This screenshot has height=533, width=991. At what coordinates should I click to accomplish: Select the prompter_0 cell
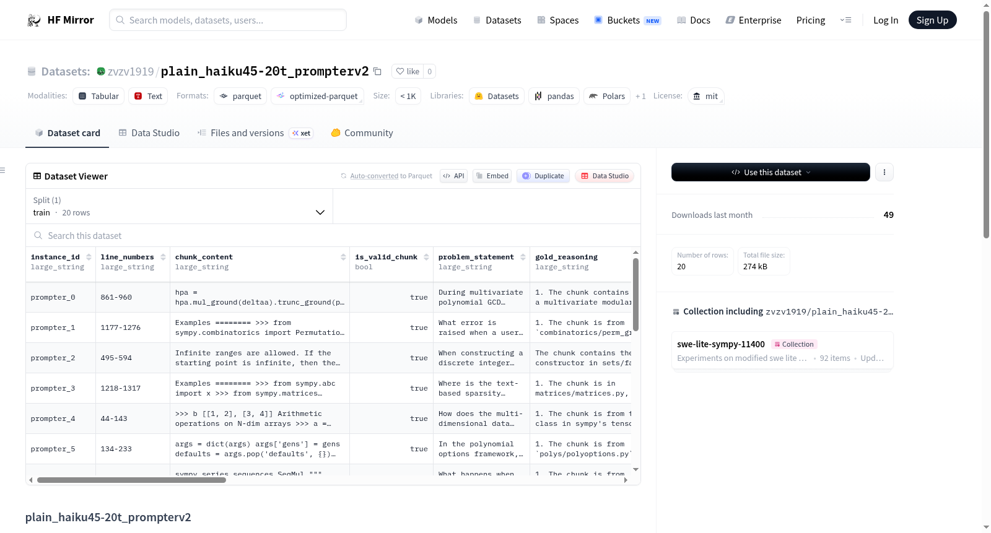(61, 297)
